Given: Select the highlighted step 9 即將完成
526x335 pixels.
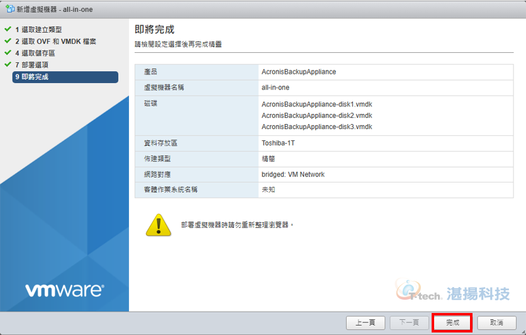Looking at the screenshot, I should (65, 77).
